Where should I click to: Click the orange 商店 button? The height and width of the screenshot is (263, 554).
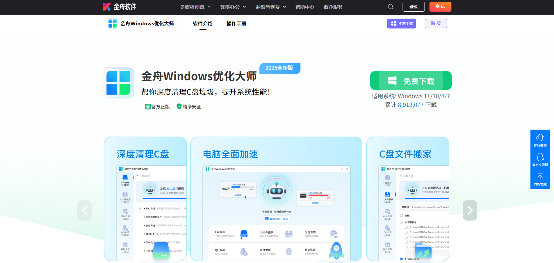pos(440,7)
